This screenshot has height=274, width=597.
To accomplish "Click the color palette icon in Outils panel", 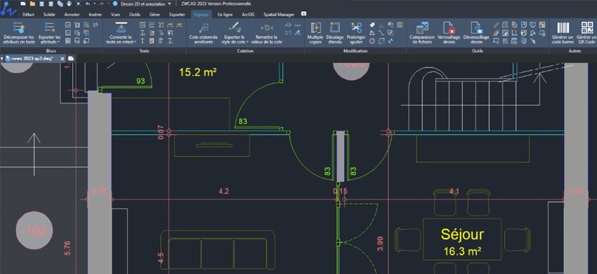I will click(542, 25).
